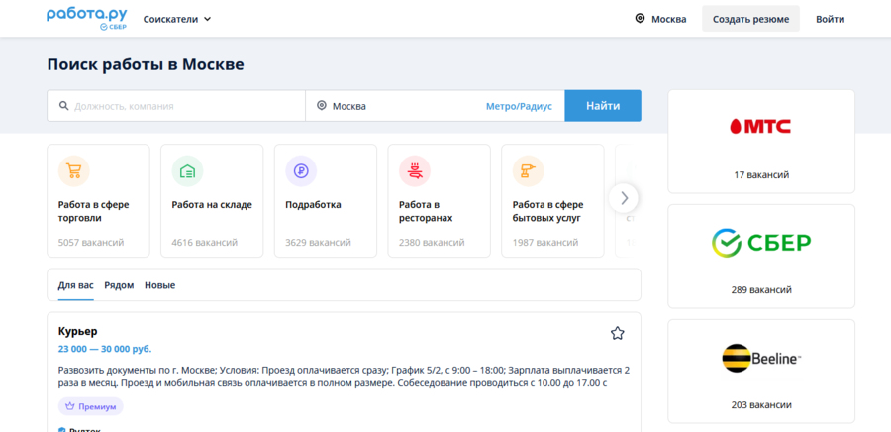This screenshot has width=891, height=432.
Task: Click the magnifier search icon
Action: 63,106
